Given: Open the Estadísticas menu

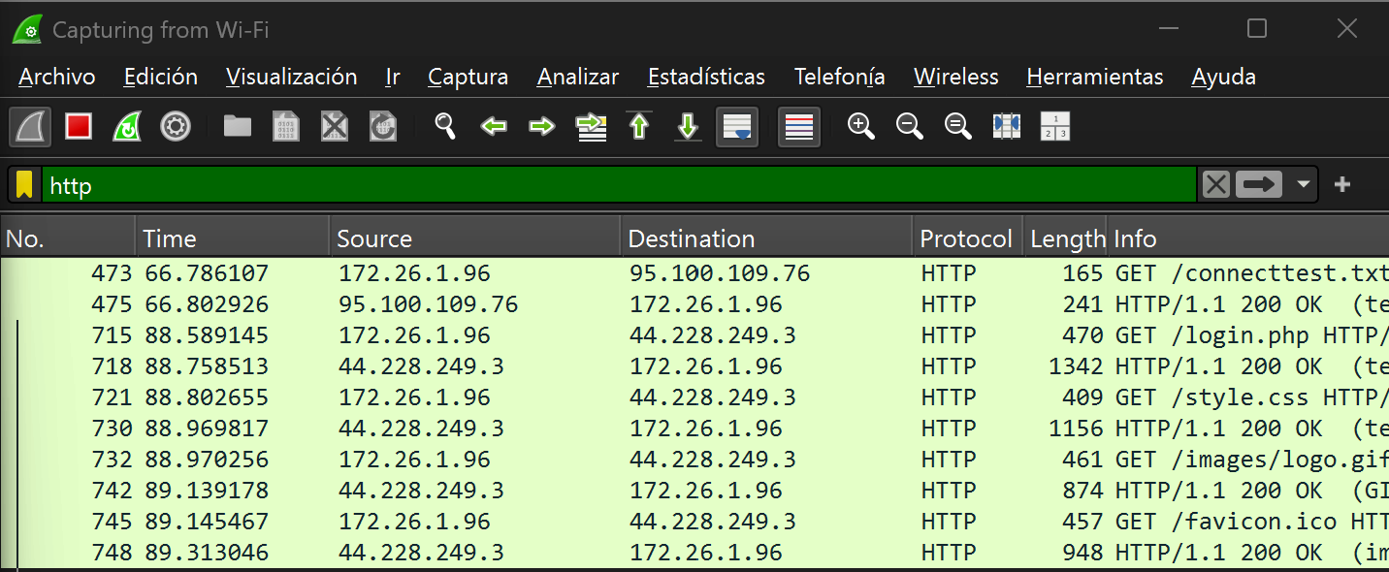Looking at the screenshot, I should coord(706,78).
